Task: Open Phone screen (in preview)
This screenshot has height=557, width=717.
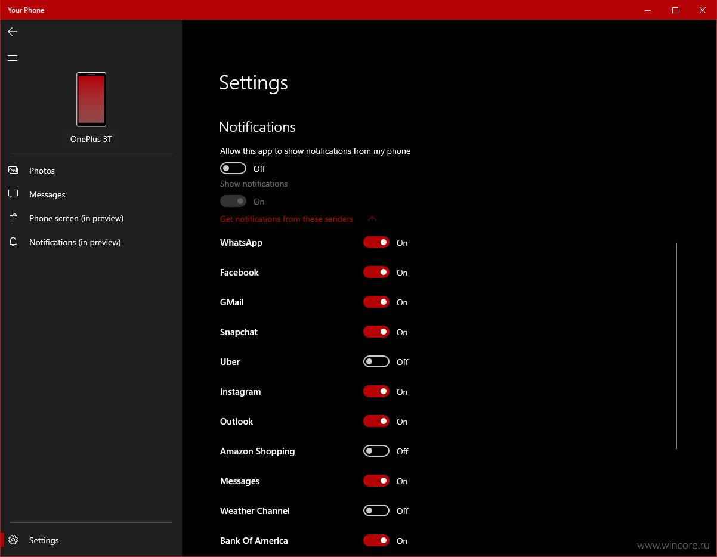Action: [91, 218]
